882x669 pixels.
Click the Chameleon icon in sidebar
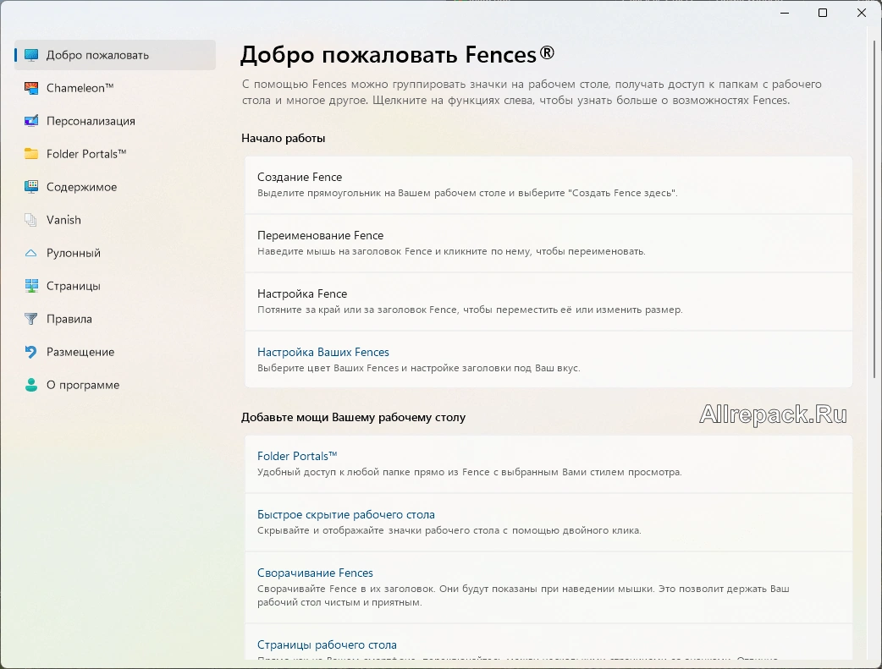pyautogui.click(x=31, y=88)
